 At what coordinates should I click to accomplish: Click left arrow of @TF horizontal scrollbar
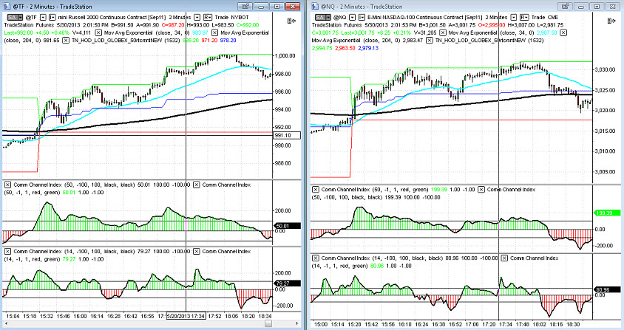point(7,323)
